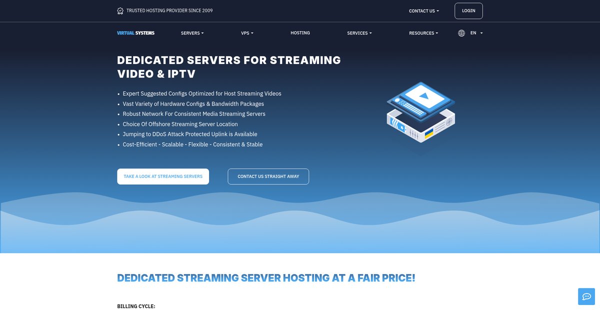
Task: Click 'Trusted Hosting Provider Since 2009' text
Action: [x=169, y=10]
